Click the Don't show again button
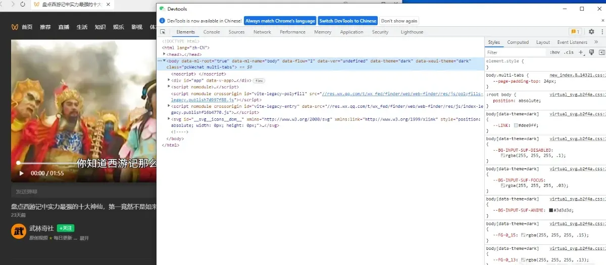The image size is (606, 265). 399,21
